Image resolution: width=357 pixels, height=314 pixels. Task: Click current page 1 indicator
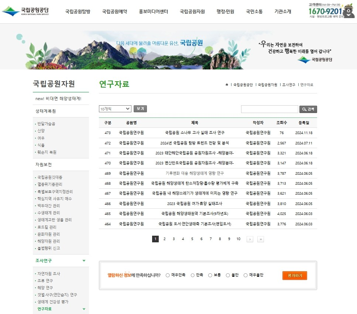point(155,239)
